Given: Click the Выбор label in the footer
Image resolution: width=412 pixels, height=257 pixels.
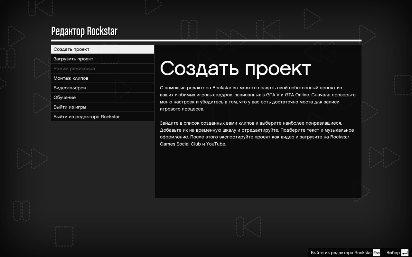Looking at the screenshot, I should tap(393, 253).
